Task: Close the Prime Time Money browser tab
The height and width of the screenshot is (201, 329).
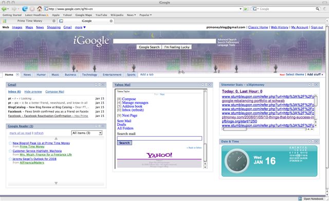Action: click(x=54, y=21)
